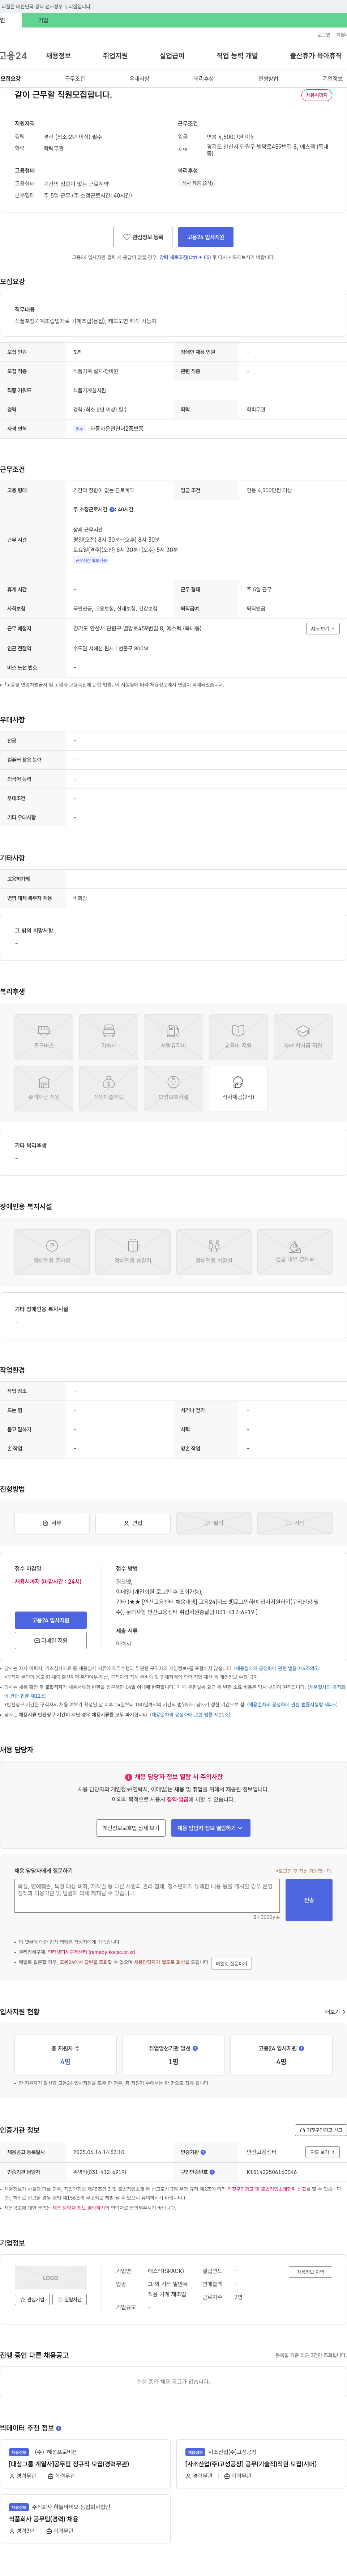Click the 통근버스 benefit icon
The height and width of the screenshot is (2576, 347).
[44, 1036]
